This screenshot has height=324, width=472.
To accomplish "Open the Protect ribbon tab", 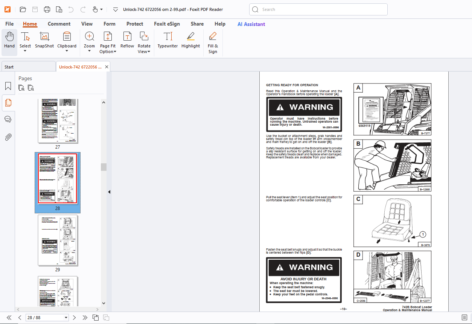I will tap(135, 24).
